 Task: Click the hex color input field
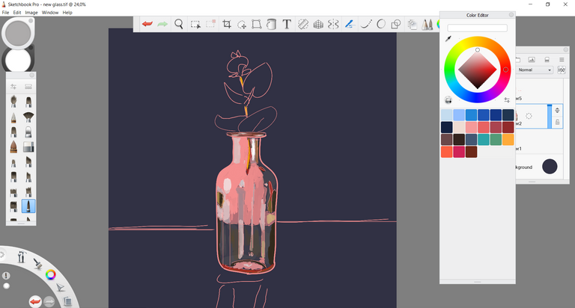[477, 28]
